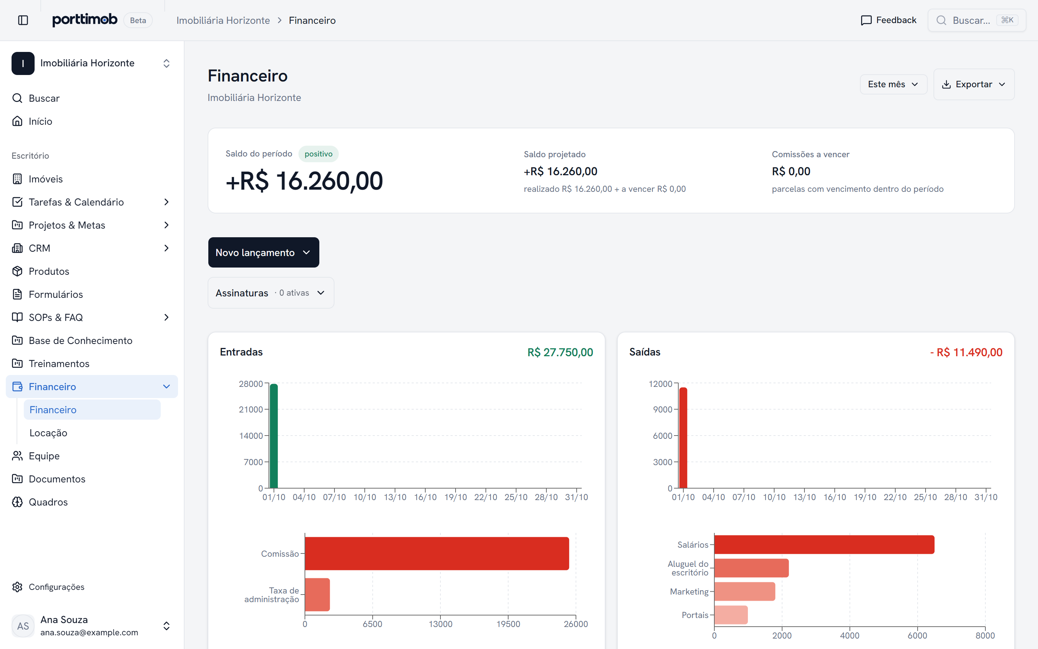
Task: Open the Ana Souza account menu chevrons
Action: pos(167,626)
